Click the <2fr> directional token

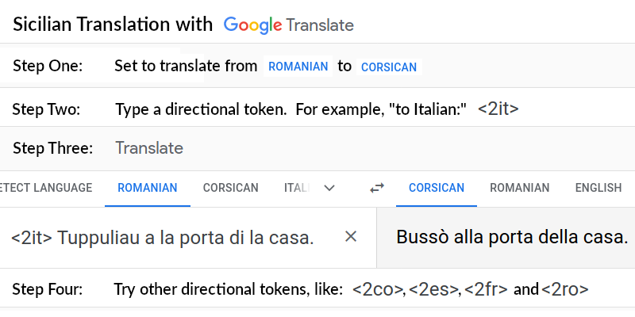coord(486,289)
